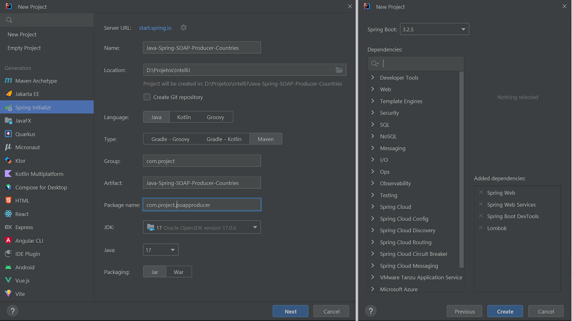Click the Vue.js generator icon

point(8,280)
